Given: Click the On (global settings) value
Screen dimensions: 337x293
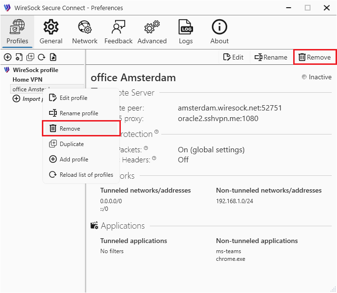Looking at the screenshot, I should coord(211,150).
